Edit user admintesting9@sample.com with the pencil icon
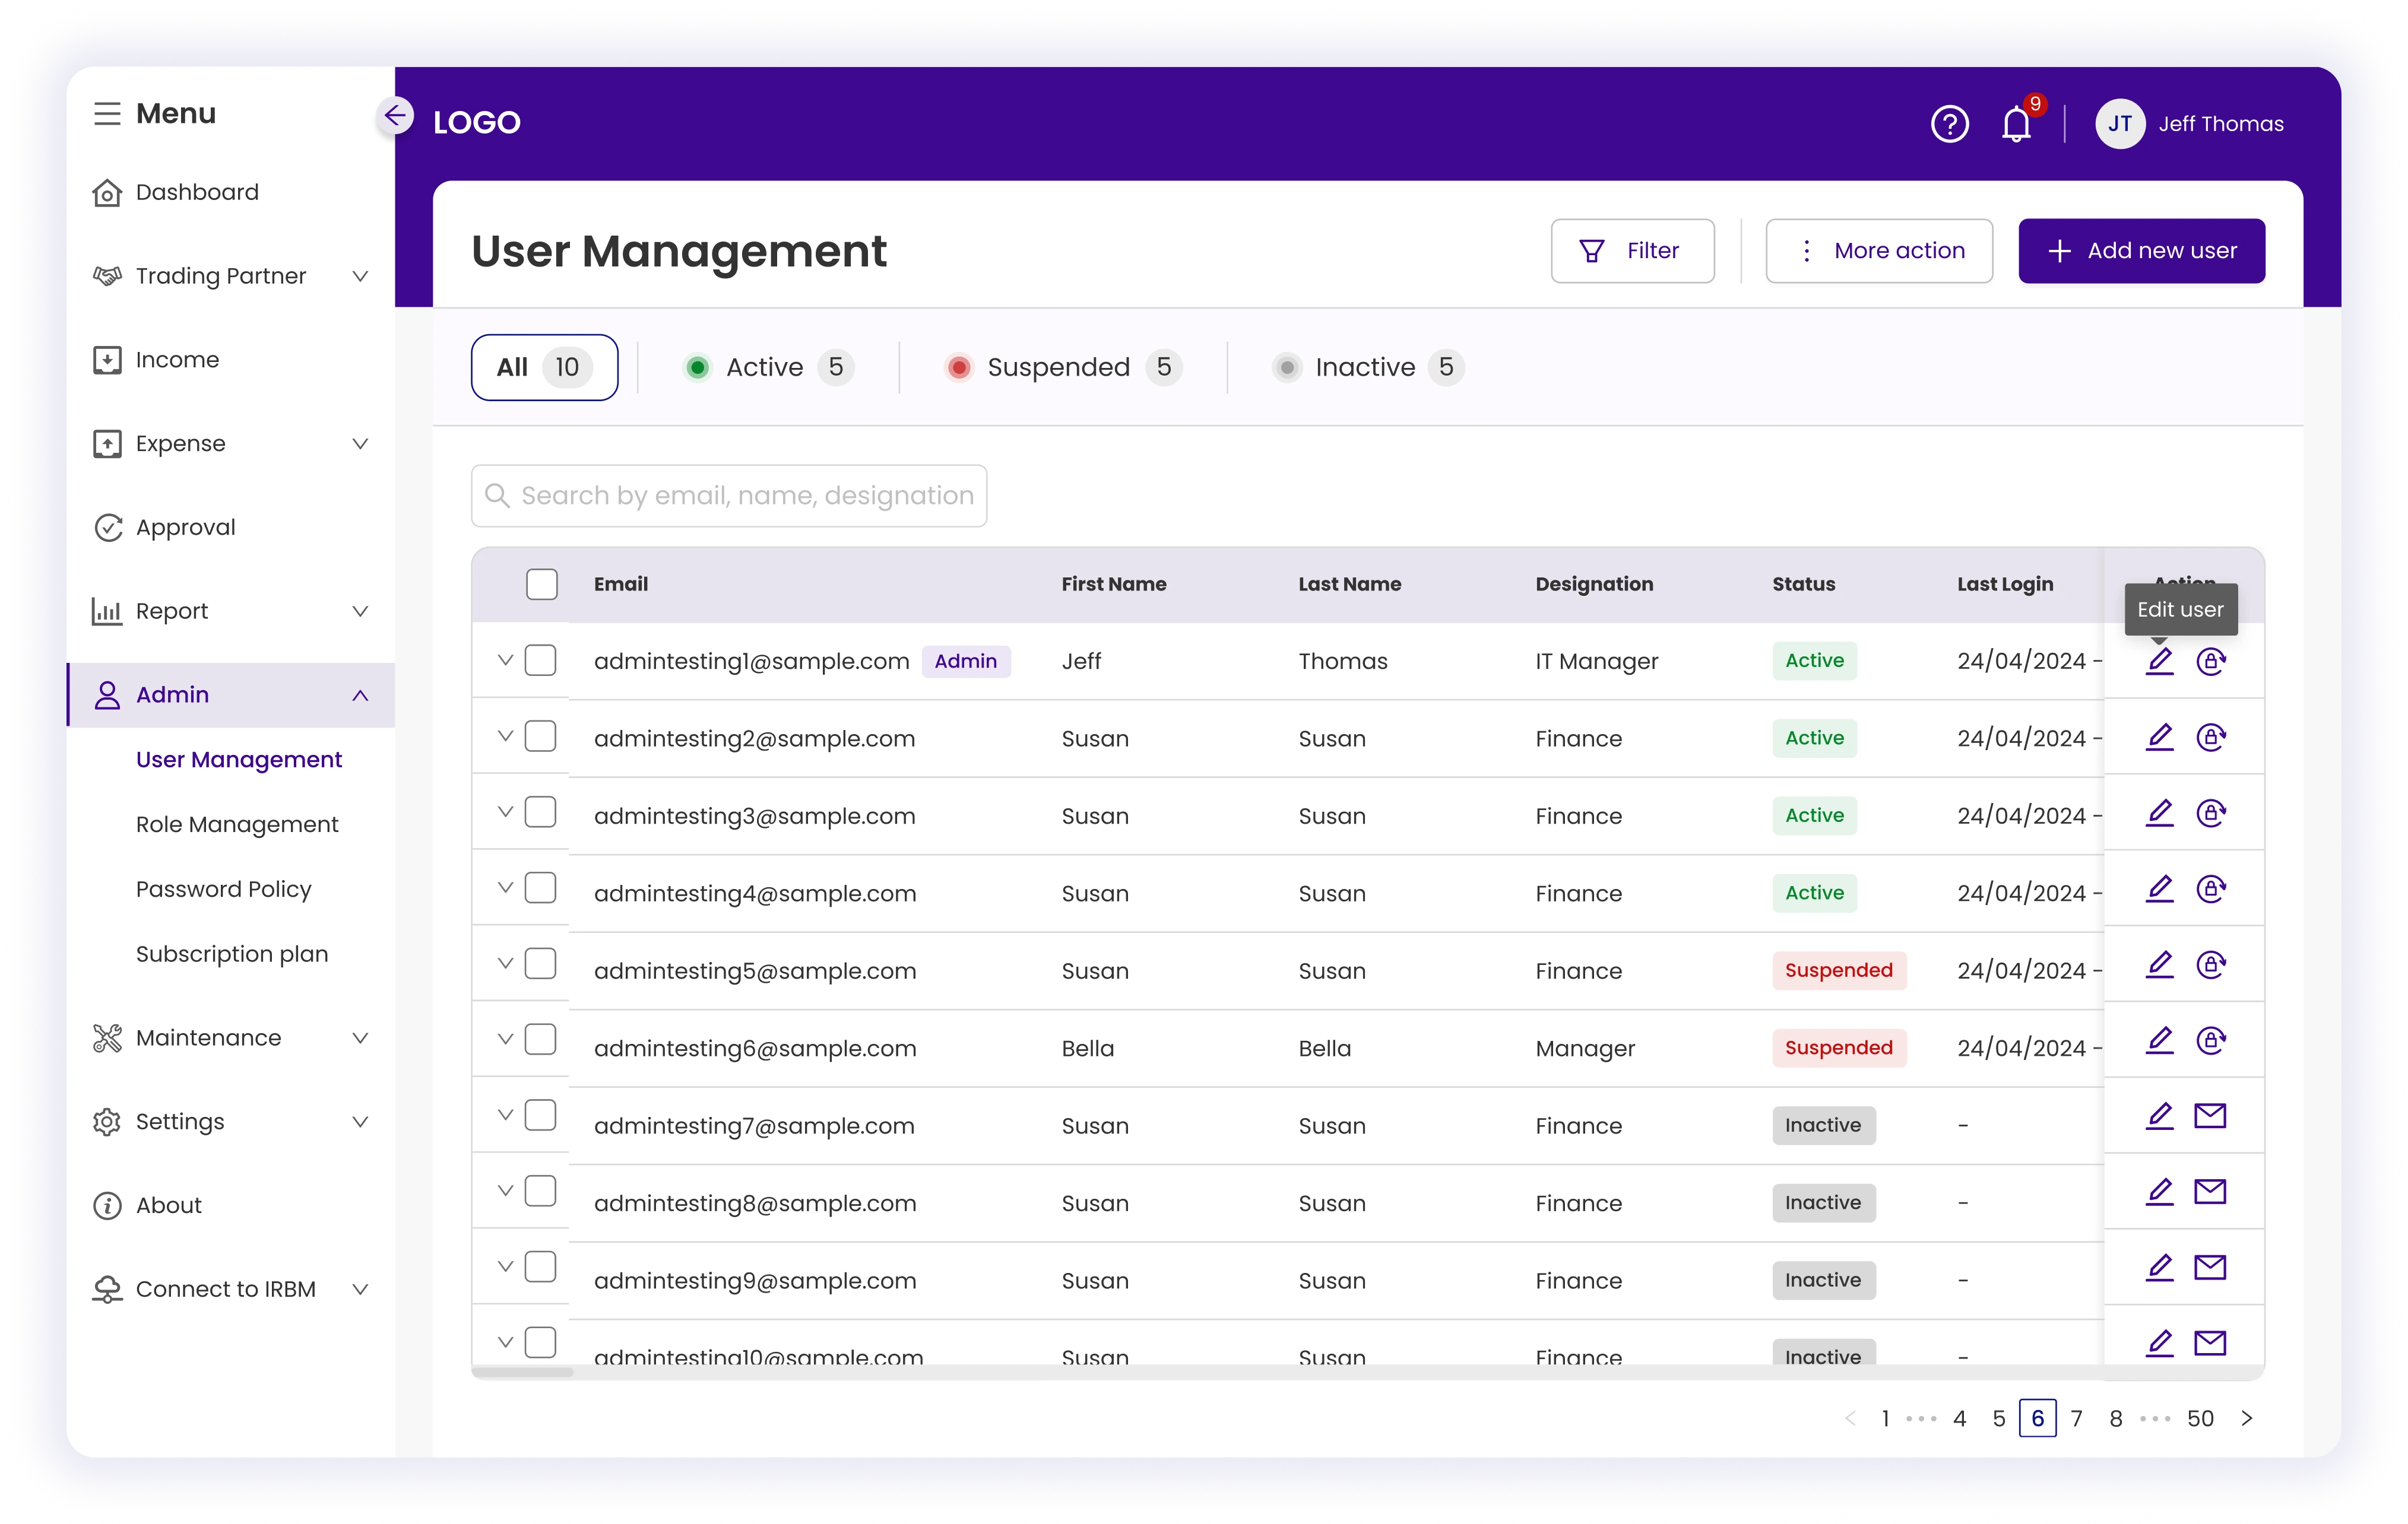This screenshot has width=2408, height=1524. point(2160,1268)
